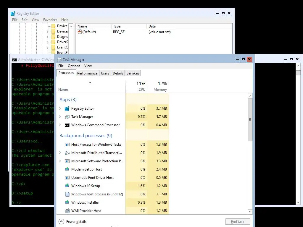Select the Registry Editor process icon

(x=67, y=108)
